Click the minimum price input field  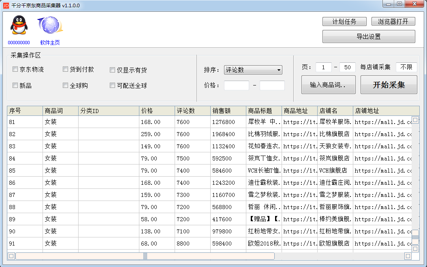(x=236, y=85)
